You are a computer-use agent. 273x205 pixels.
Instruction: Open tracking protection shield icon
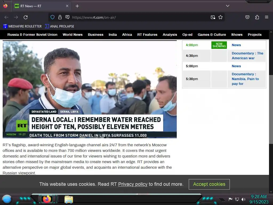pos(53,17)
